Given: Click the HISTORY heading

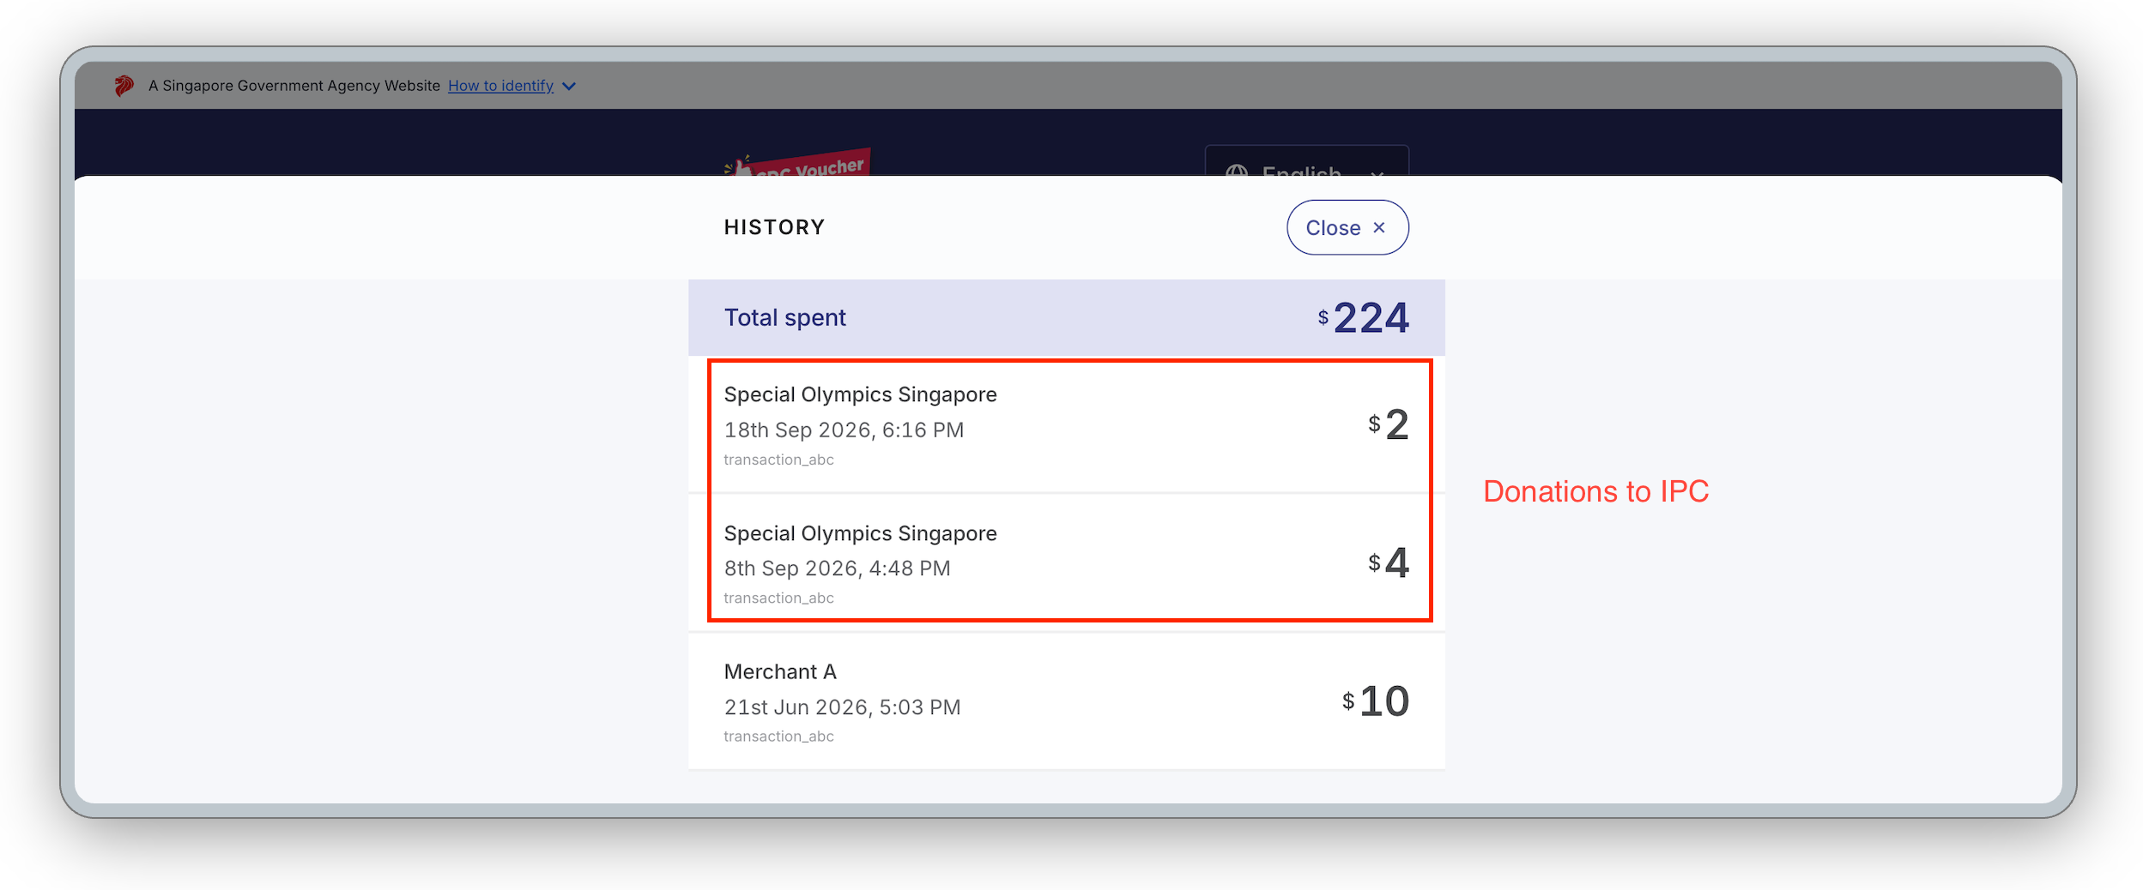Looking at the screenshot, I should tap(774, 227).
